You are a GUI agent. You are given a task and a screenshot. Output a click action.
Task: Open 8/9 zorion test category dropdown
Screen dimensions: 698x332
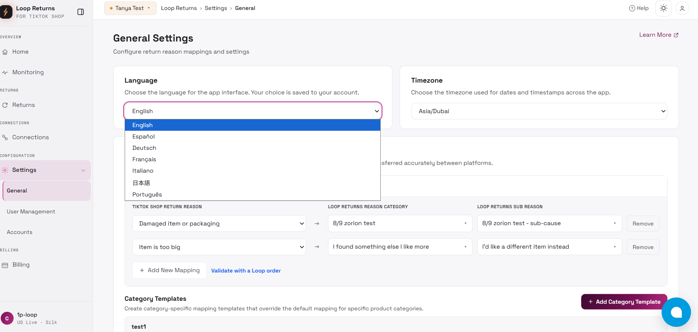click(400, 223)
